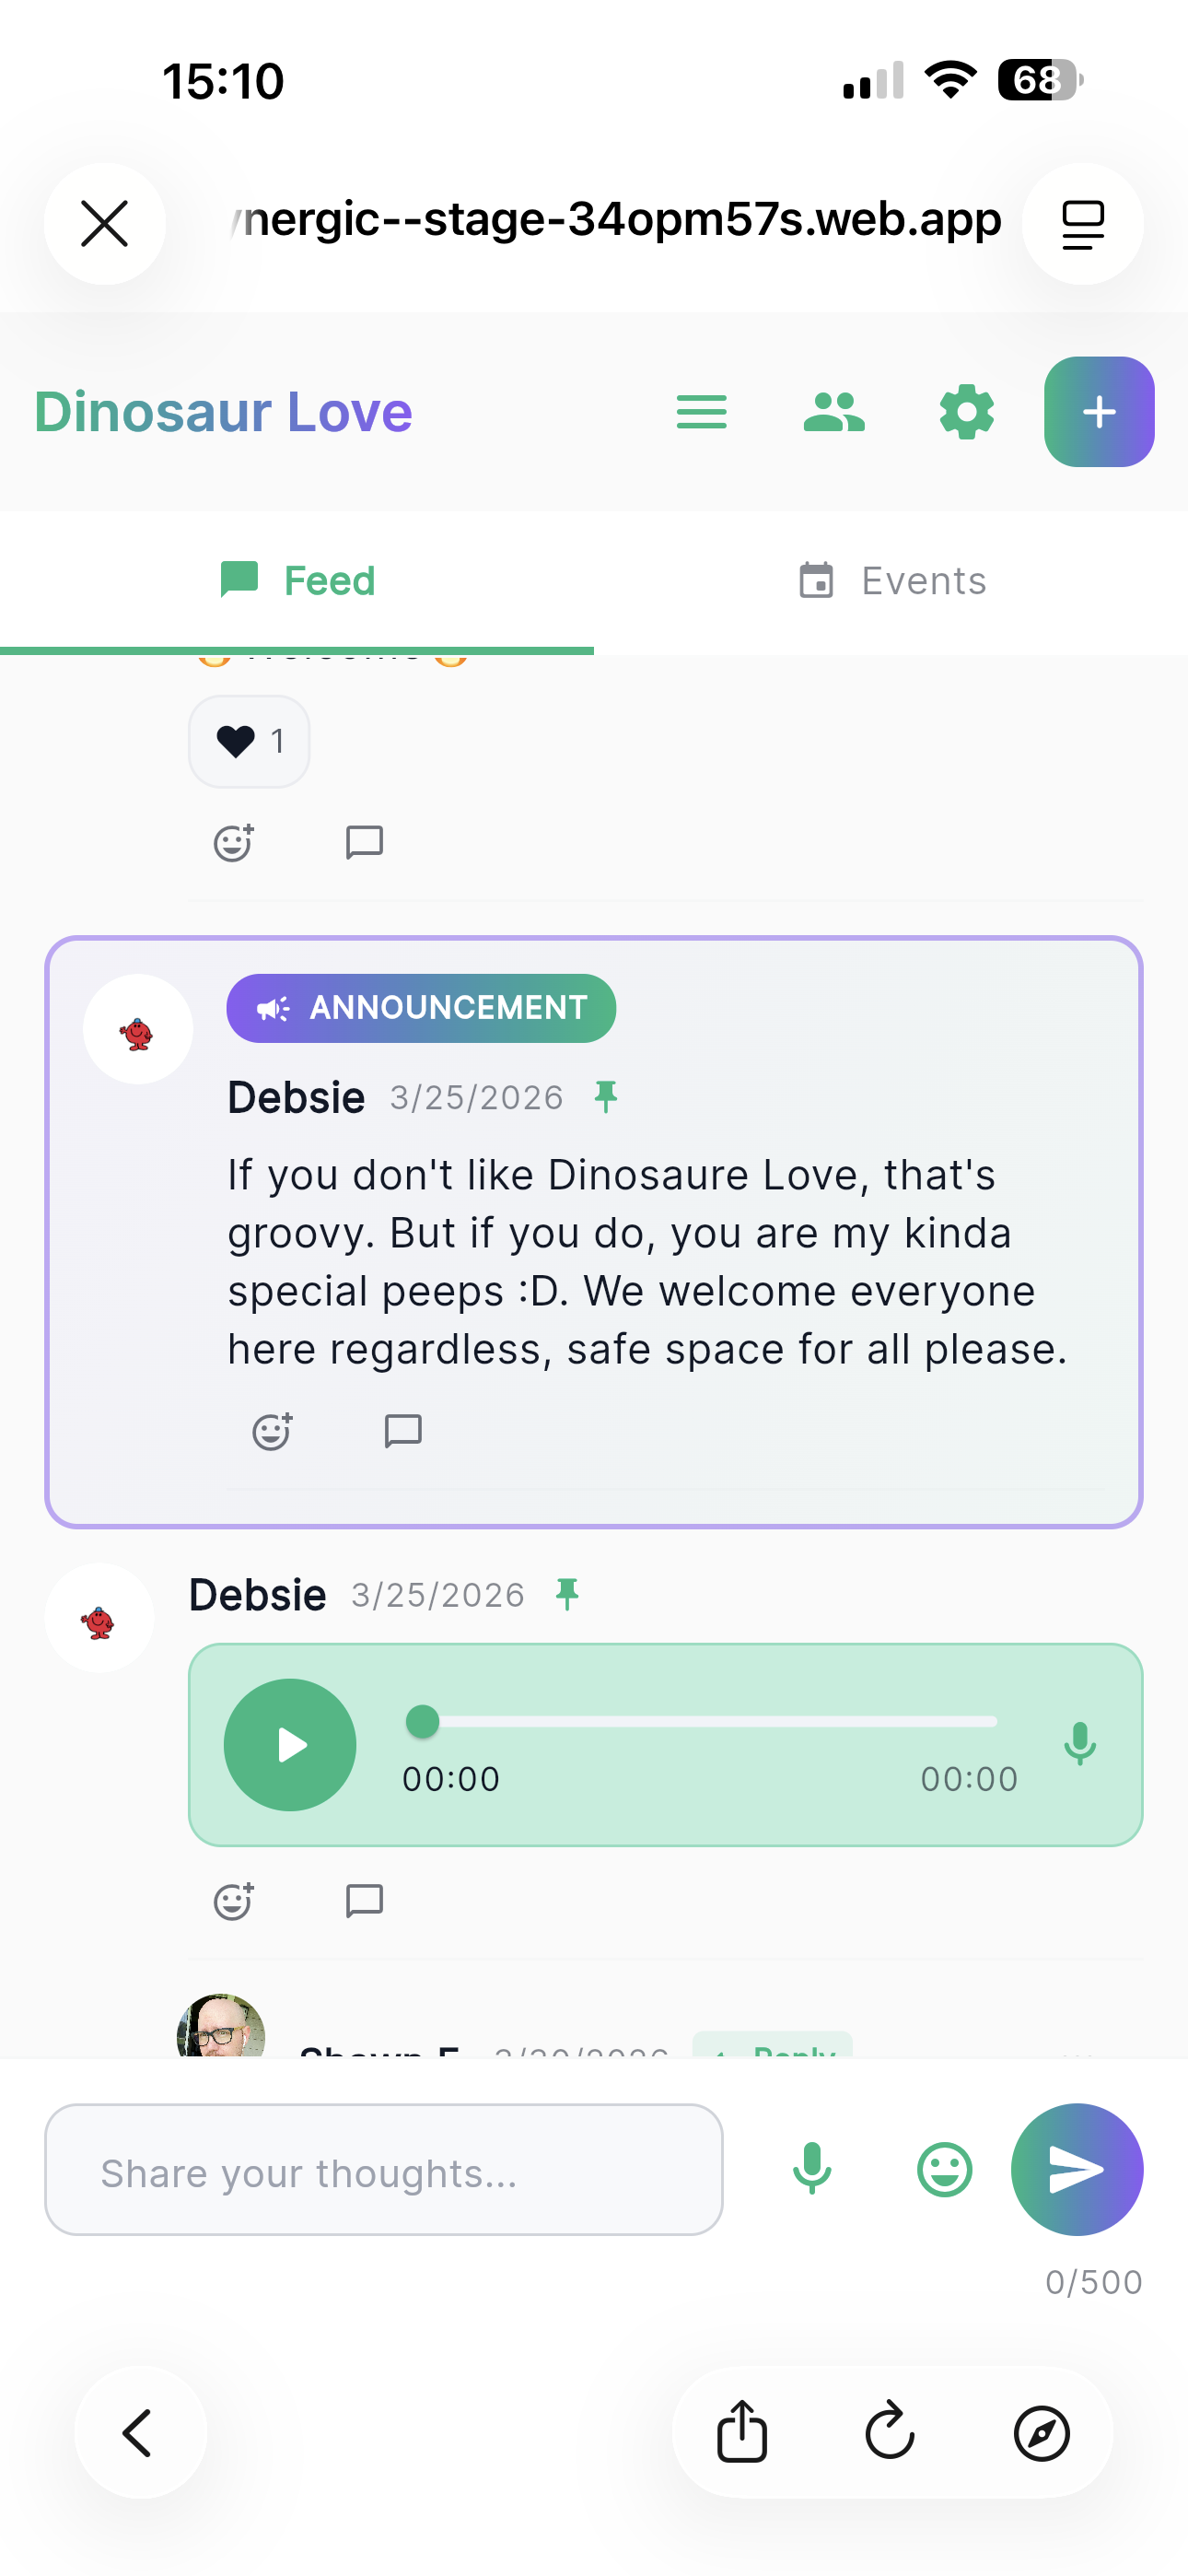Unpin Debsie's voice message post

(x=567, y=1594)
